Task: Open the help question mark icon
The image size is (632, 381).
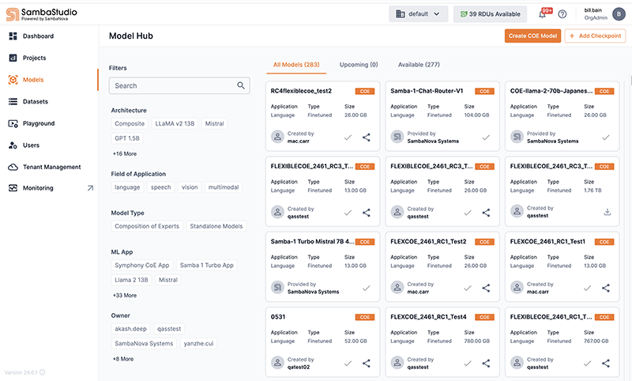Action: click(562, 14)
